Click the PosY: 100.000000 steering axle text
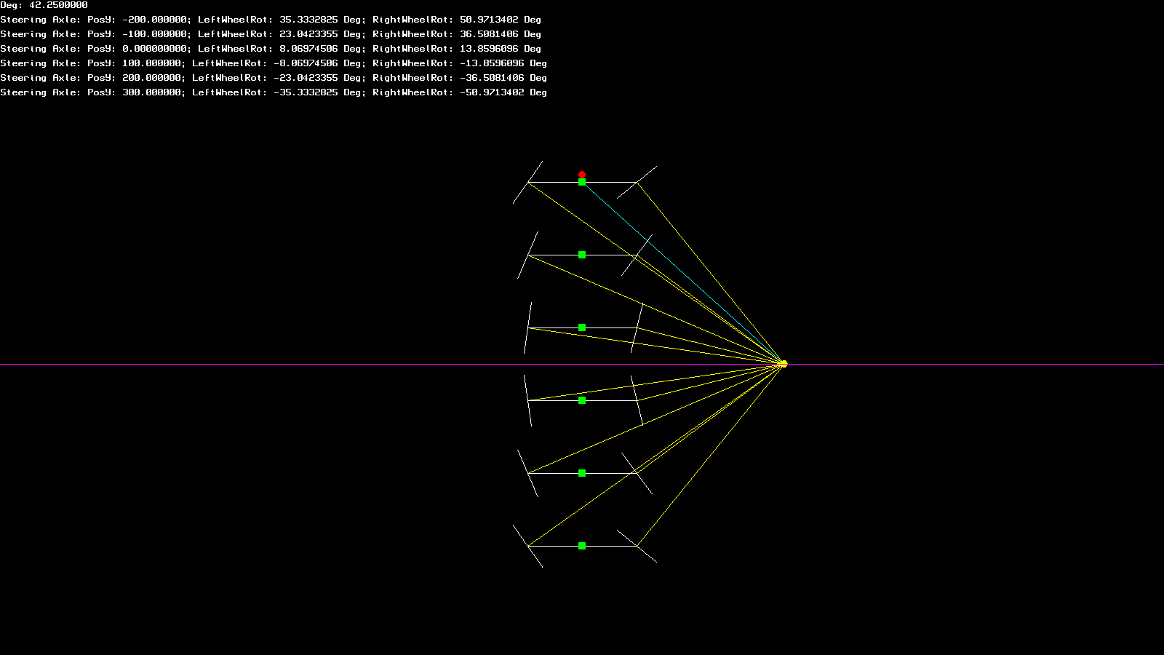Screen dimensions: 1164x655 pos(274,63)
